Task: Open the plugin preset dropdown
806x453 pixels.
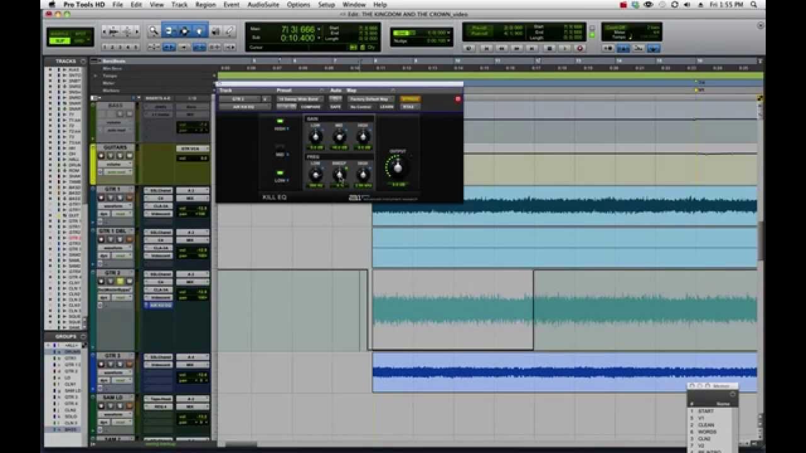Action: 300,99
